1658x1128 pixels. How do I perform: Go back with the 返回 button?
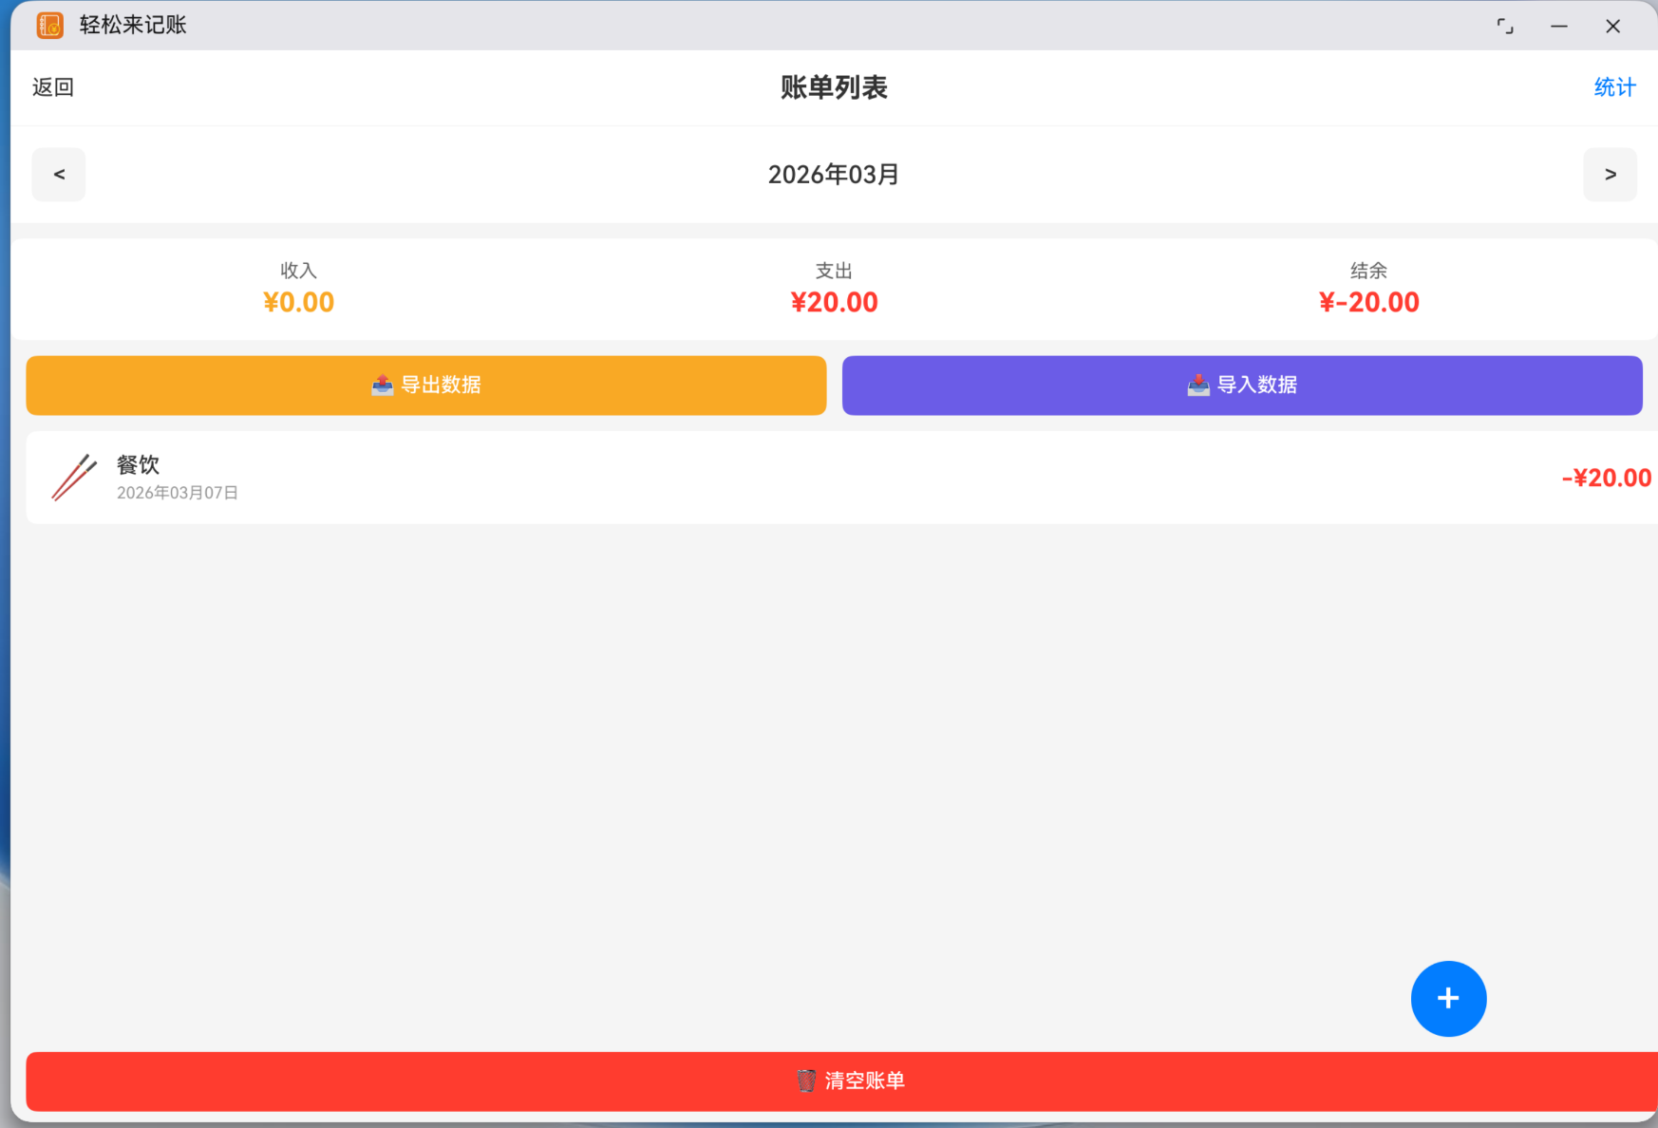click(53, 87)
